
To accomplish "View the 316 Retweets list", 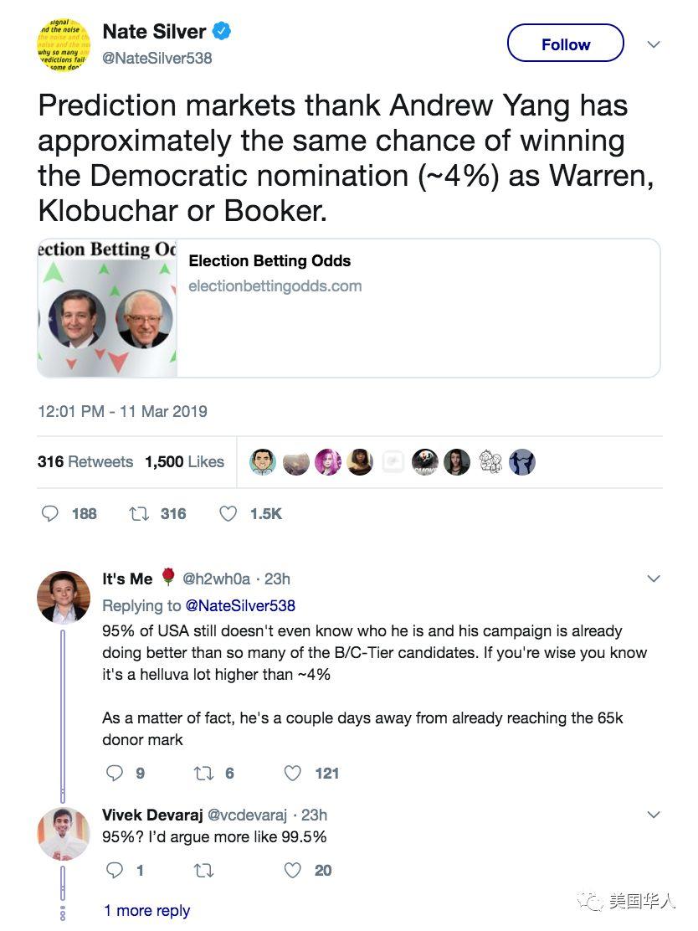I will pyautogui.click(x=85, y=461).
